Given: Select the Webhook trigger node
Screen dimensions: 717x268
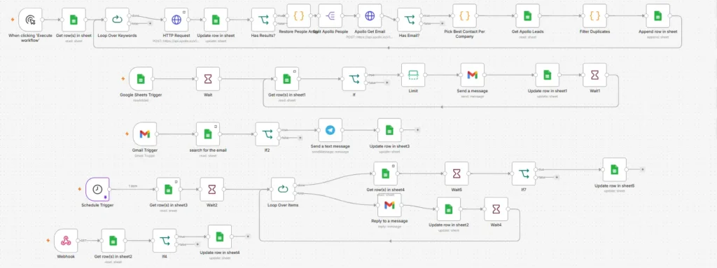Looking at the screenshot, I should (66, 241).
